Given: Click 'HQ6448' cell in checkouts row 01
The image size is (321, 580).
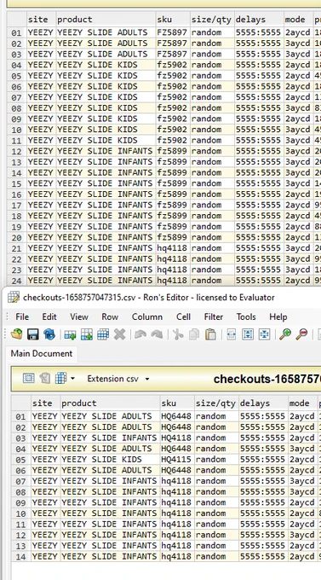Looking at the screenshot, I should [x=176, y=416].
